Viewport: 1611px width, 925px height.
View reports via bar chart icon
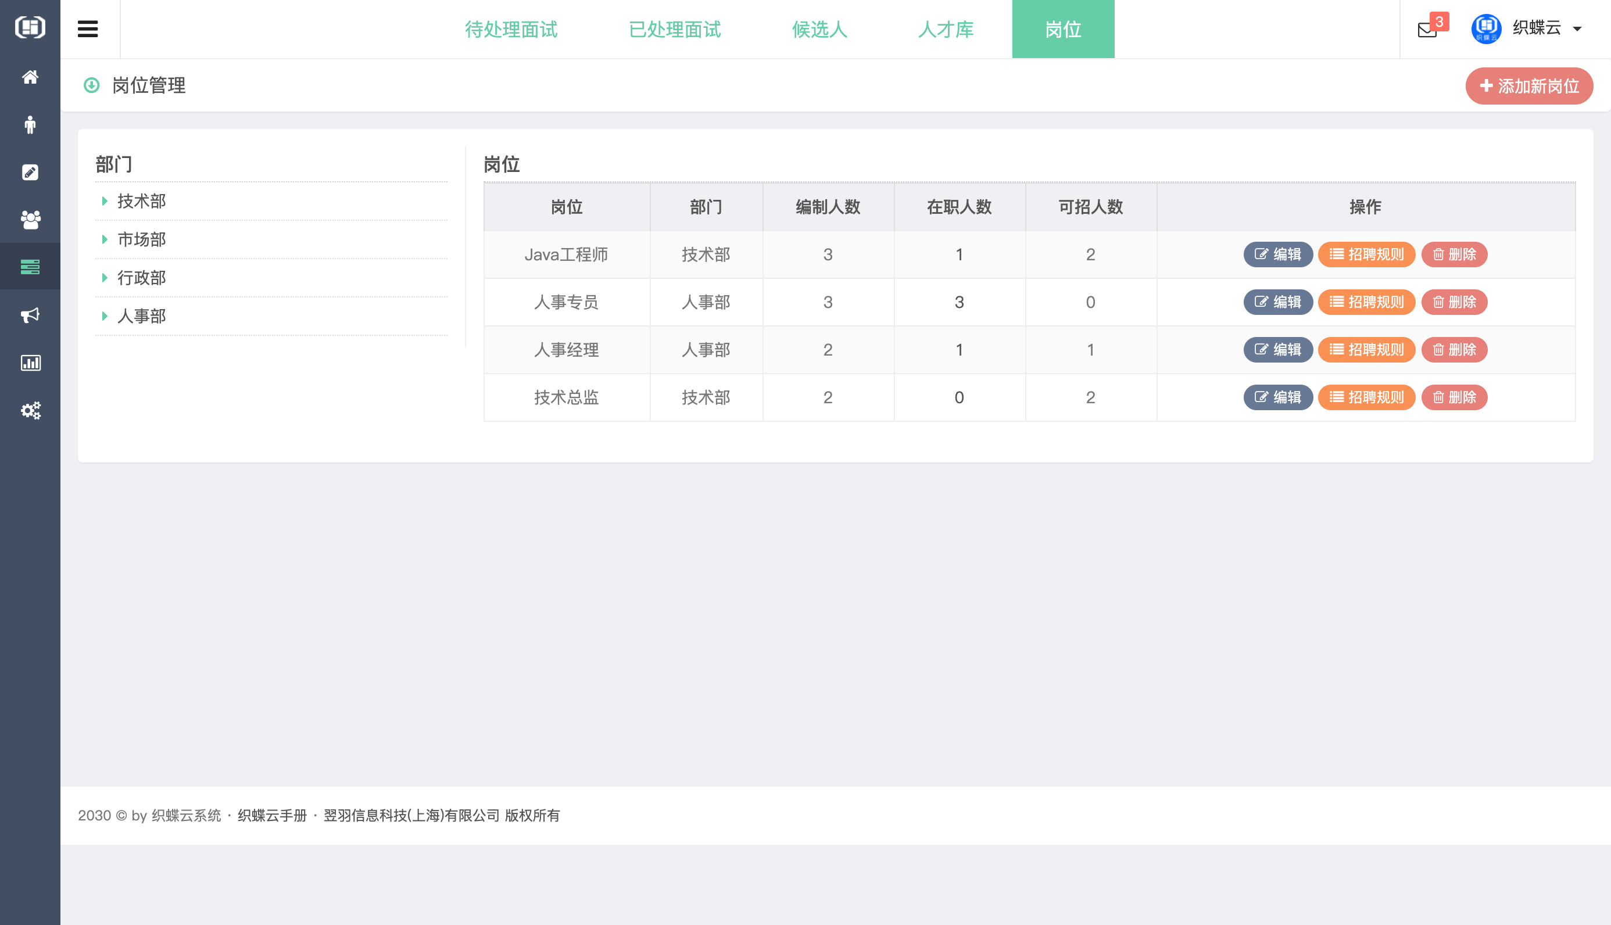[x=30, y=363]
